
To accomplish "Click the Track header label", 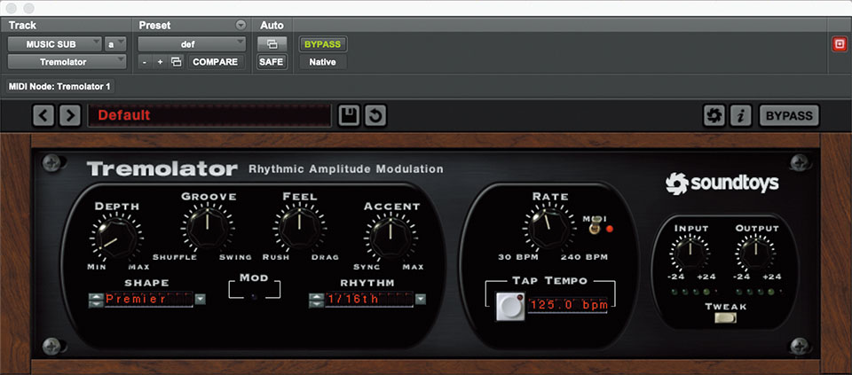I will coord(23,26).
